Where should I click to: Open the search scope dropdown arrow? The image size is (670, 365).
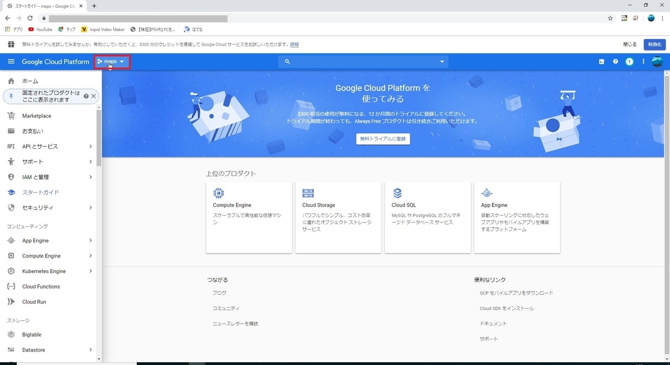(442, 61)
